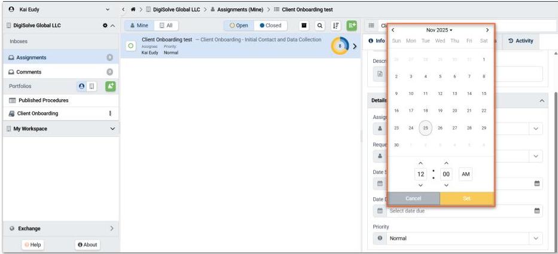The width and height of the screenshot is (558, 254).
Task: Decrease the minutes with down arrow
Action: (x=446, y=185)
